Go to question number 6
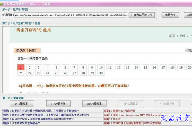 coord(65,67)
